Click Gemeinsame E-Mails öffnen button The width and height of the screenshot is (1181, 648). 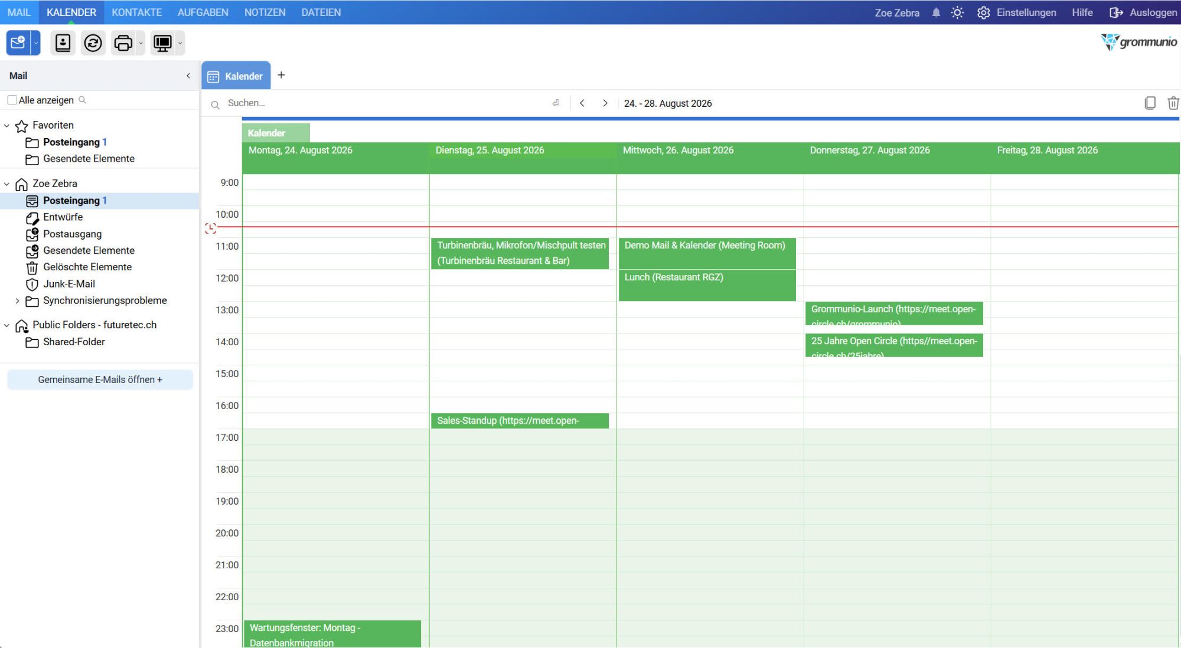(x=100, y=379)
